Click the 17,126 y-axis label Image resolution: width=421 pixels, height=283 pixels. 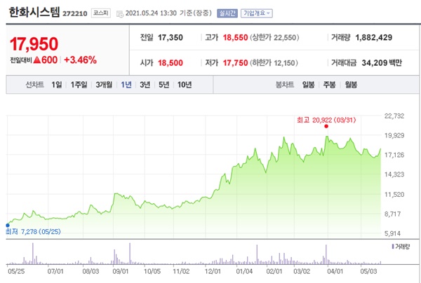click(x=394, y=156)
